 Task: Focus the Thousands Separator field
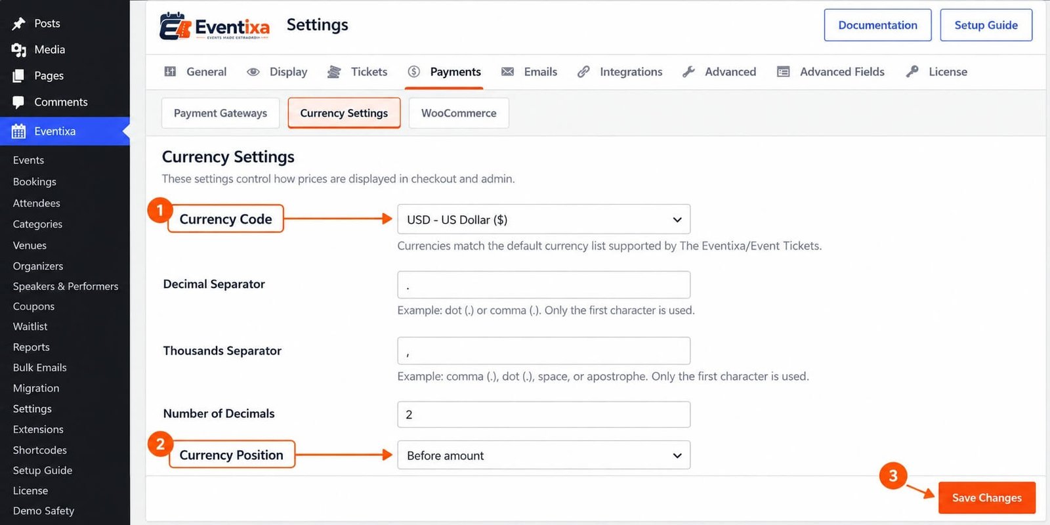click(x=543, y=350)
